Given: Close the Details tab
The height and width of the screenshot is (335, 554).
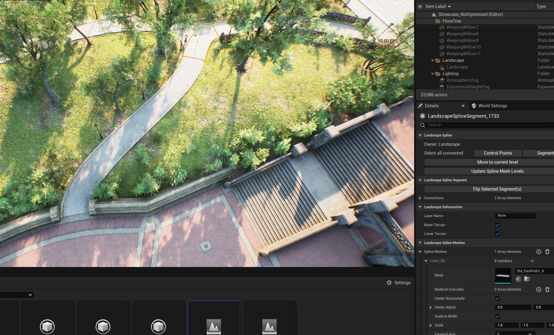Looking at the screenshot, I should point(463,106).
